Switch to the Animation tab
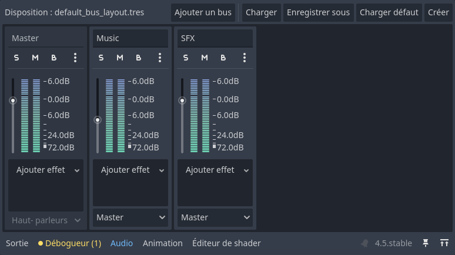The width and height of the screenshot is (455, 255). [x=162, y=243]
